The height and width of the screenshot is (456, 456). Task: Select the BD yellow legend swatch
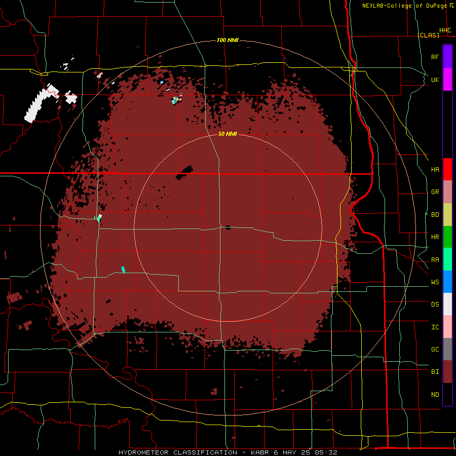coord(447,214)
